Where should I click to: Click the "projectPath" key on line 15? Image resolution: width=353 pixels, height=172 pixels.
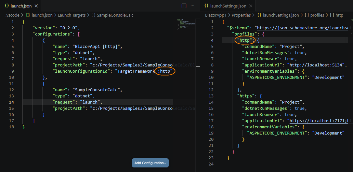69,108
